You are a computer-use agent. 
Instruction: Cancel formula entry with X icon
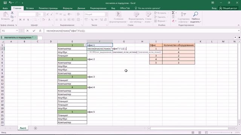coord(27,31)
